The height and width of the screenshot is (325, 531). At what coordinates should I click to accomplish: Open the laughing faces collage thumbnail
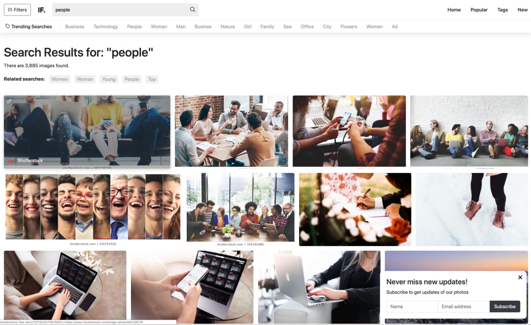click(93, 207)
